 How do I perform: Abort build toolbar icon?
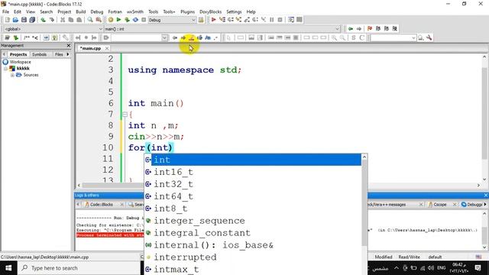pos(144,20)
